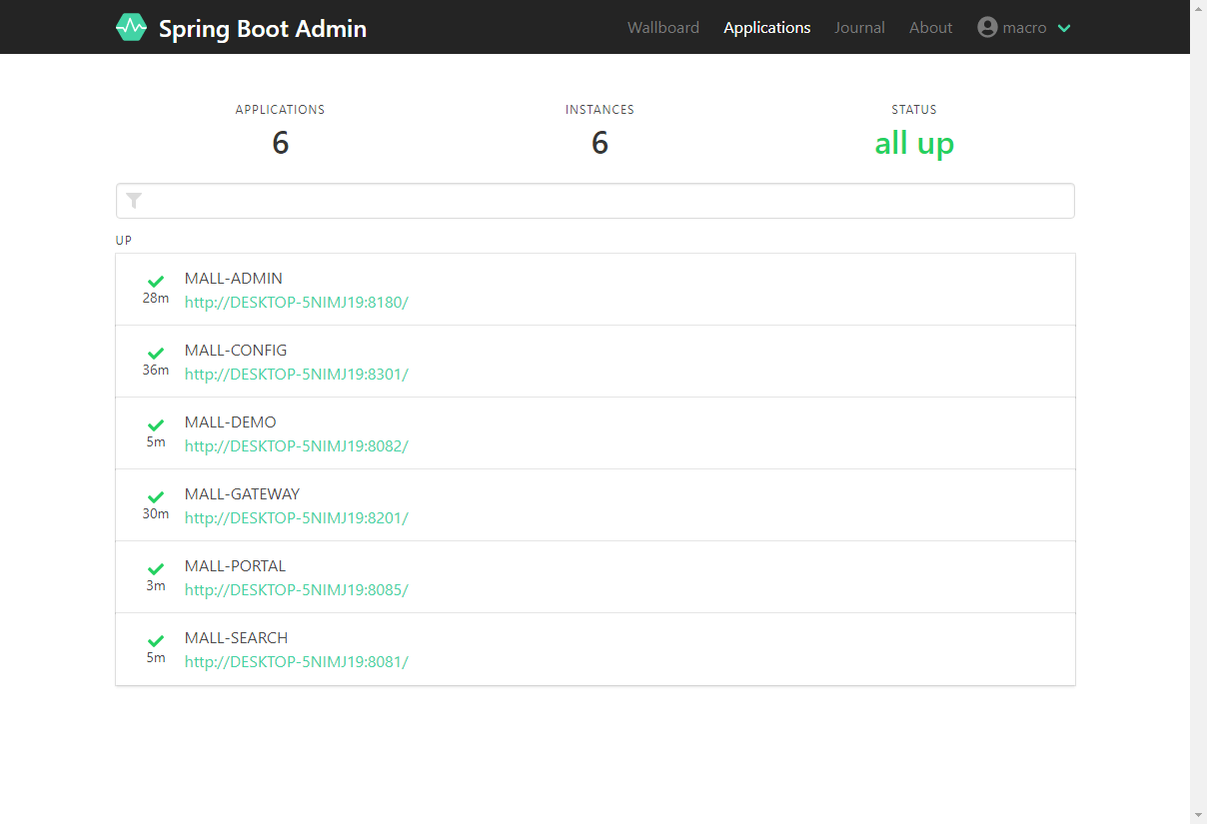
Task: Open the Wallboard tab
Action: click(662, 28)
